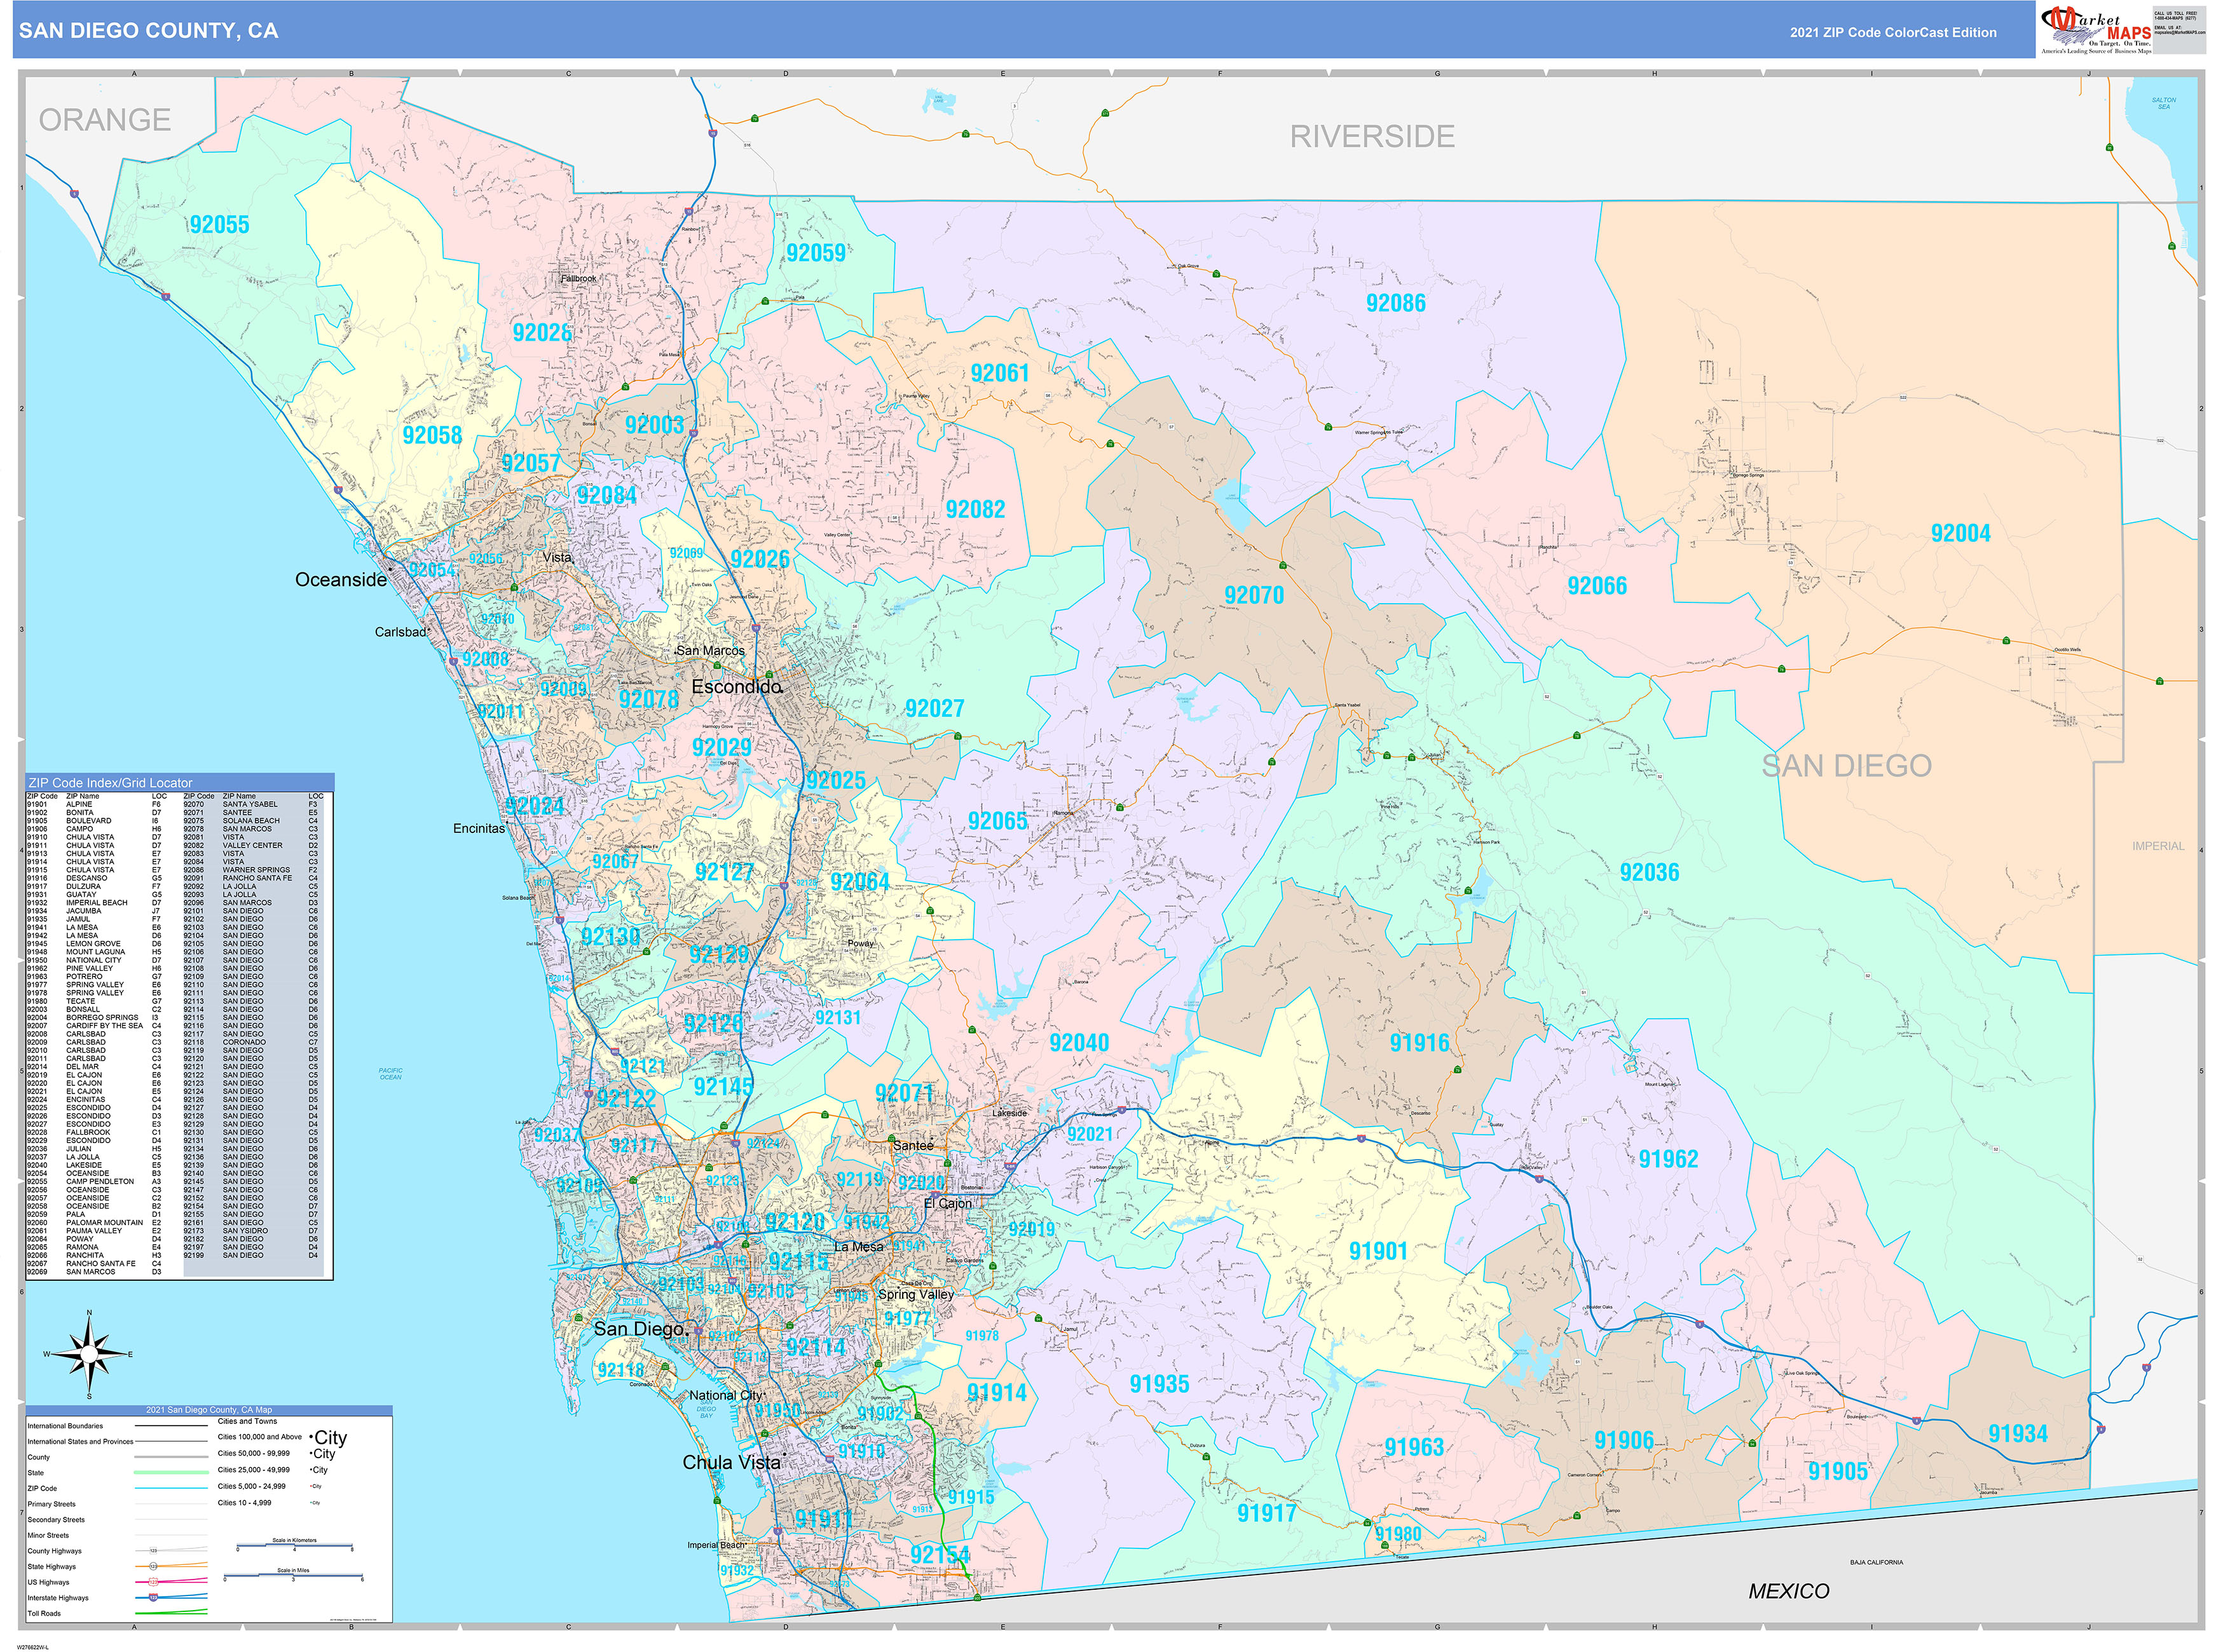Click the ORANGE county label
This screenshot has height=1652, width=2216.
coord(104,120)
